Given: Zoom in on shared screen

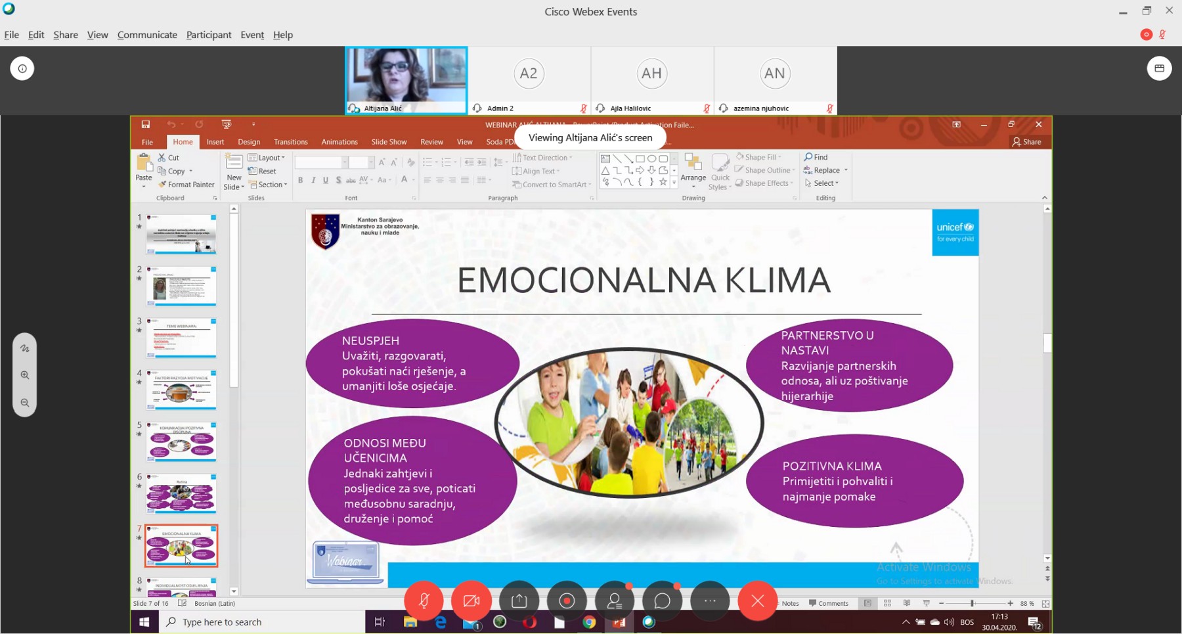Looking at the screenshot, I should (25, 375).
